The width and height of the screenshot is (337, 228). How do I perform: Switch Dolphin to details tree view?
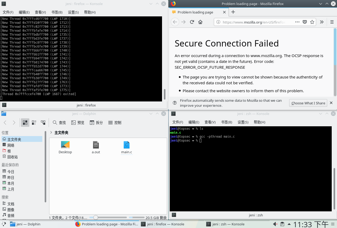click(43, 123)
